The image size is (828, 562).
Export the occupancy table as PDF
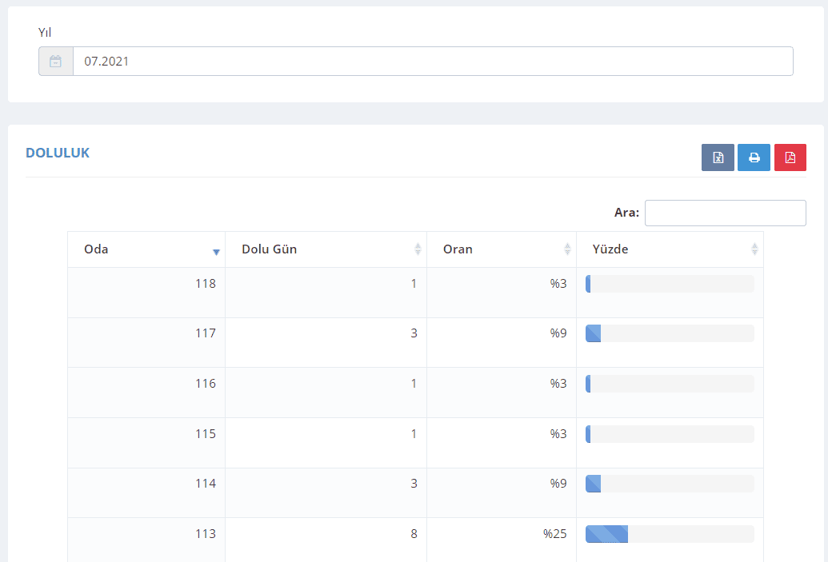[x=790, y=157]
